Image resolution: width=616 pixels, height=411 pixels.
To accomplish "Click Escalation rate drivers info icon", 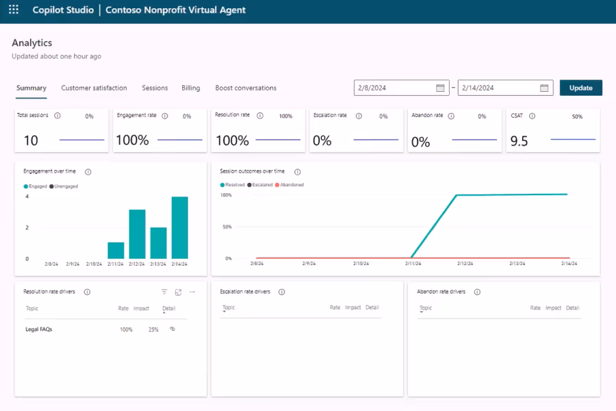I will (282, 292).
